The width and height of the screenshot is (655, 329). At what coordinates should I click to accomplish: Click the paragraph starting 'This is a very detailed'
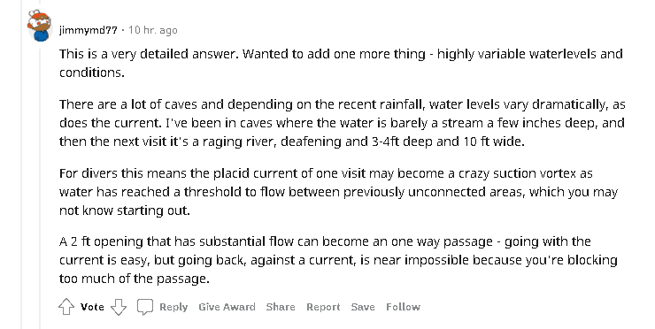pos(341,63)
